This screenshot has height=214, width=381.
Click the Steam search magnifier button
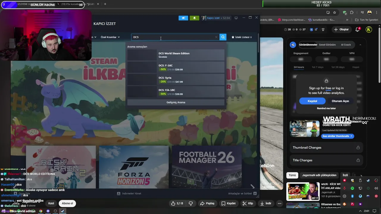point(223,37)
